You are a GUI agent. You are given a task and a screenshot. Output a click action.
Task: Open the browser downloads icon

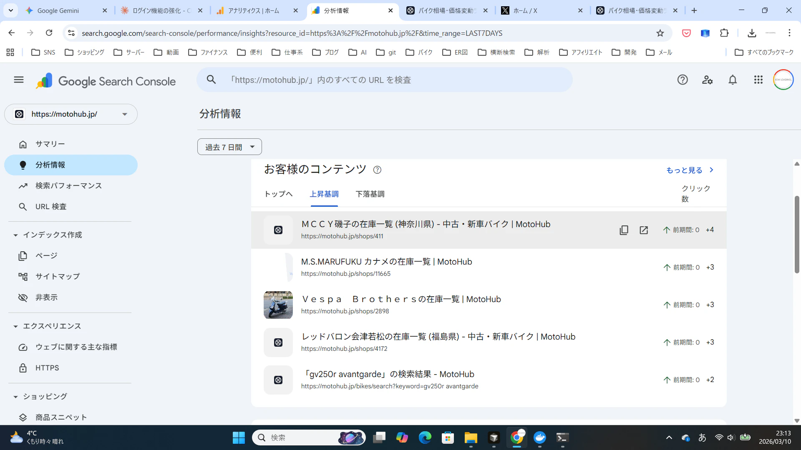tap(752, 33)
